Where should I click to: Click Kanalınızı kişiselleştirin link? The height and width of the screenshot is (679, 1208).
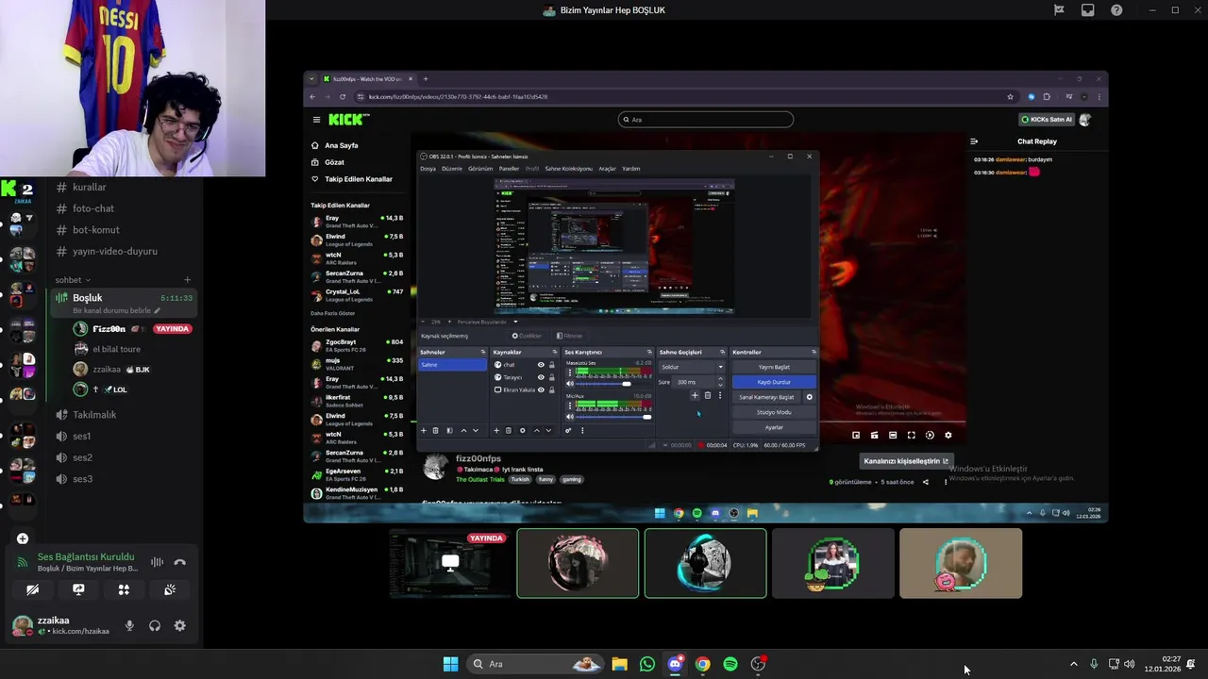[905, 461]
